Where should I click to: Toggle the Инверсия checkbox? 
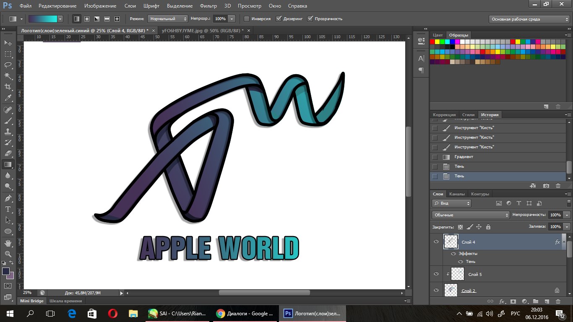tap(247, 19)
